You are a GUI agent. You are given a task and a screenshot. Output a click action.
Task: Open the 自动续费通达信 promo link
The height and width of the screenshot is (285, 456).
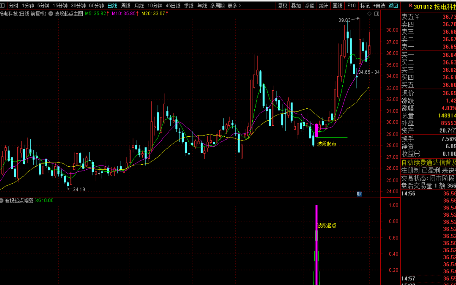(x=428, y=162)
